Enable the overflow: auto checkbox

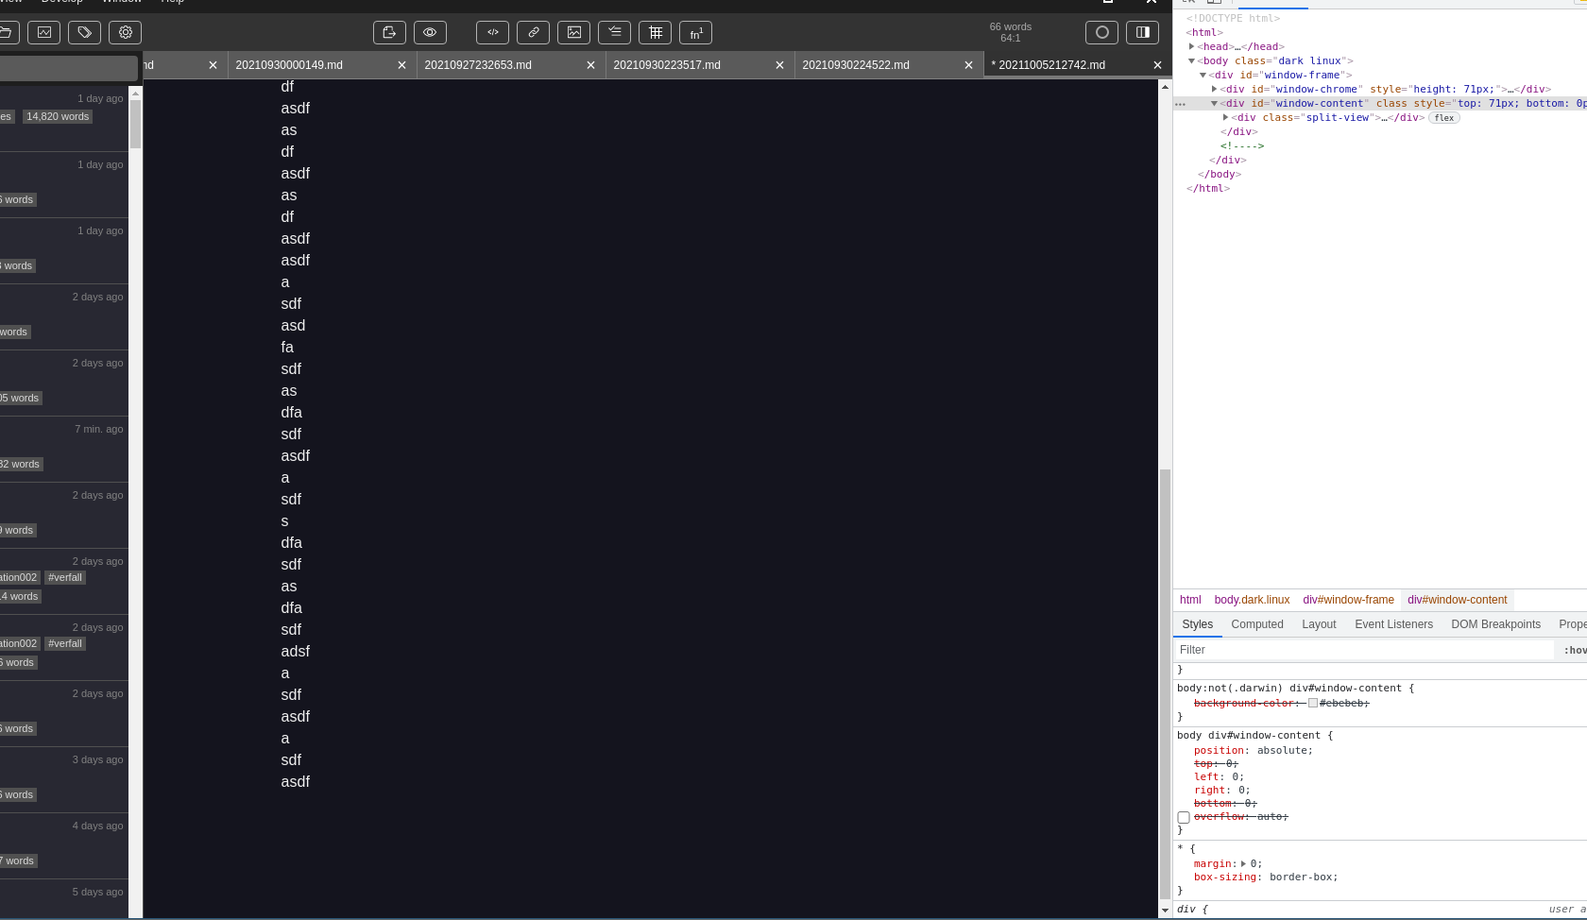click(1184, 817)
